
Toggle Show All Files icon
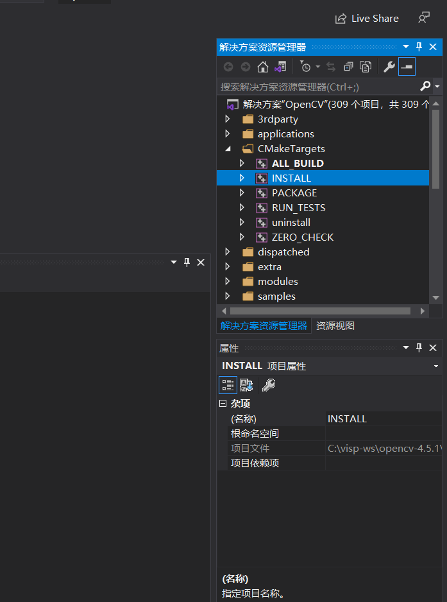point(366,67)
